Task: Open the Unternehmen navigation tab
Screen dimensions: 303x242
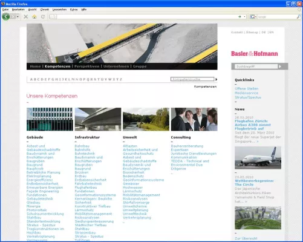Action: pos(116,67)
